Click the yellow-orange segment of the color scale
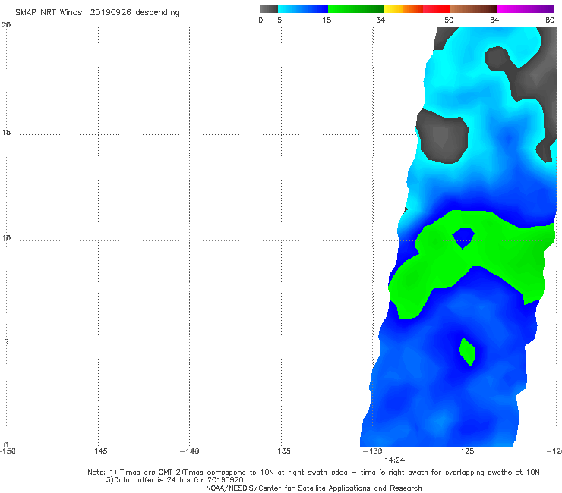The width and height of the screenshot is (562, 493). pos(403,9)
